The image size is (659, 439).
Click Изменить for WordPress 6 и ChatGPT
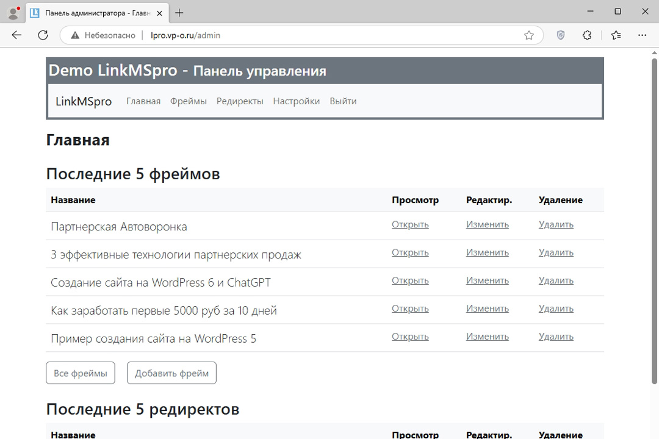click(x=487, y=280)
